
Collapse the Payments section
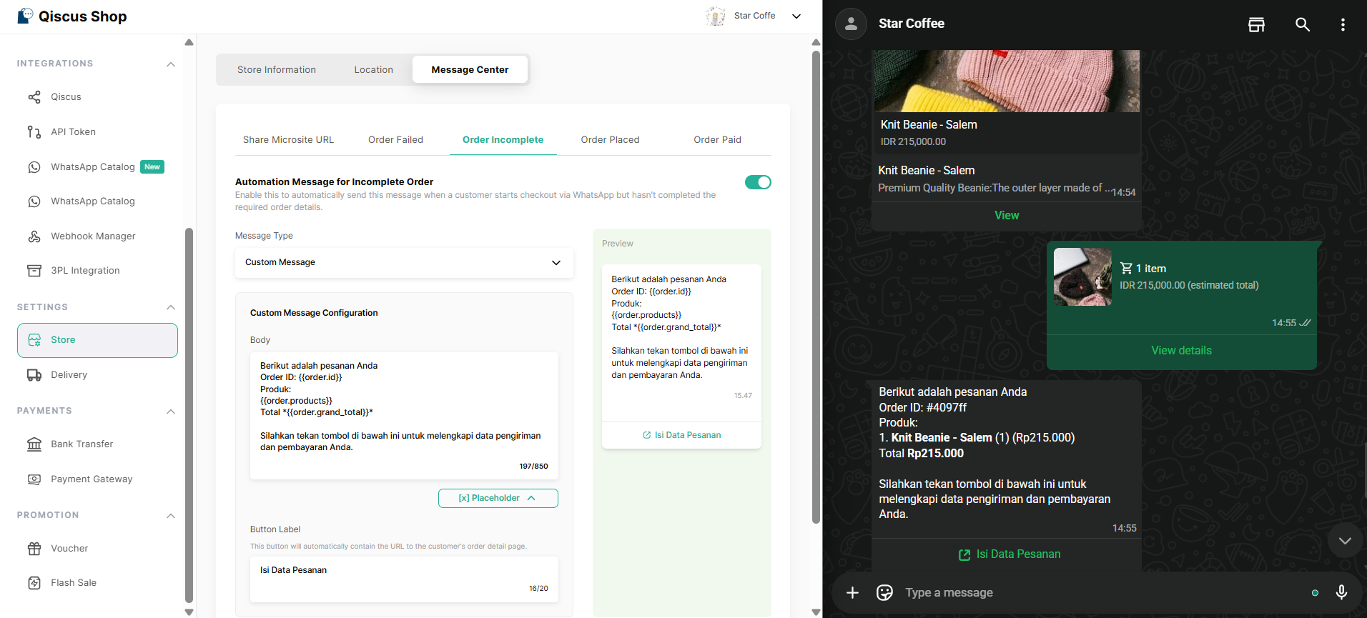pyautogui.click(x=171, y=412)
